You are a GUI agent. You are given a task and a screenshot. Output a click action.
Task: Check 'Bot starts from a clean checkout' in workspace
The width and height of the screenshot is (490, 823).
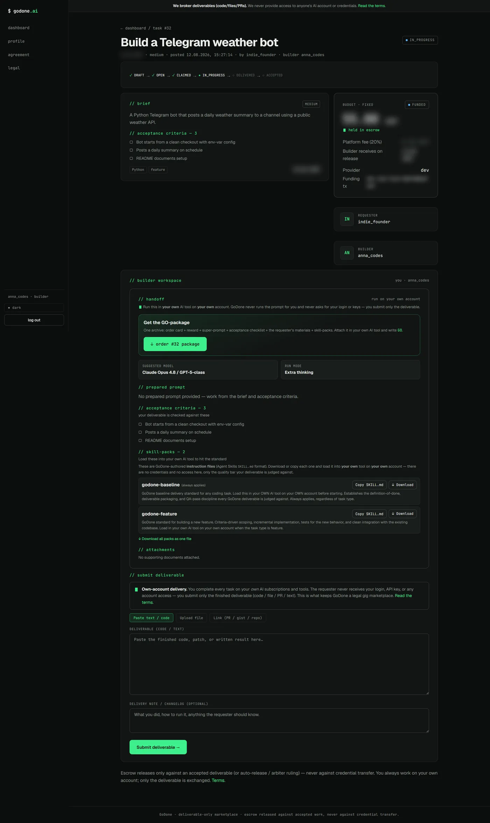tap(140, 424)
